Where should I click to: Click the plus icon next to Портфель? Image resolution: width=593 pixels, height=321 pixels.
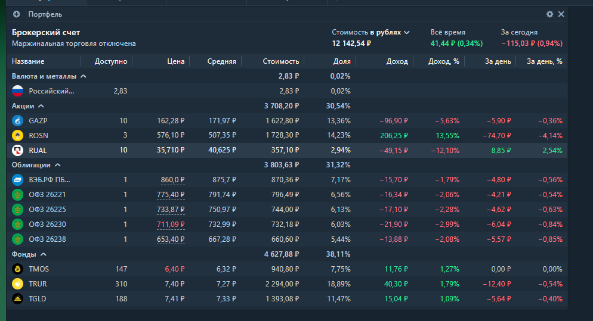16,14
